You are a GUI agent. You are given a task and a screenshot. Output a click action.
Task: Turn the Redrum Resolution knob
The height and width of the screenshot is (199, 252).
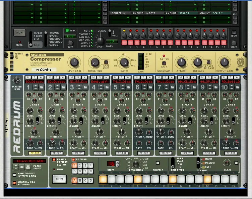tap(136, 164)
